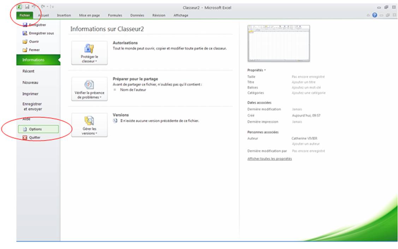398x249 pixels.
Task: Open the Mise en page tab
Action: coord(89,15)
